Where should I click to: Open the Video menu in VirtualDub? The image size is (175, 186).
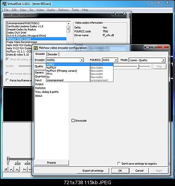(40, 10)
